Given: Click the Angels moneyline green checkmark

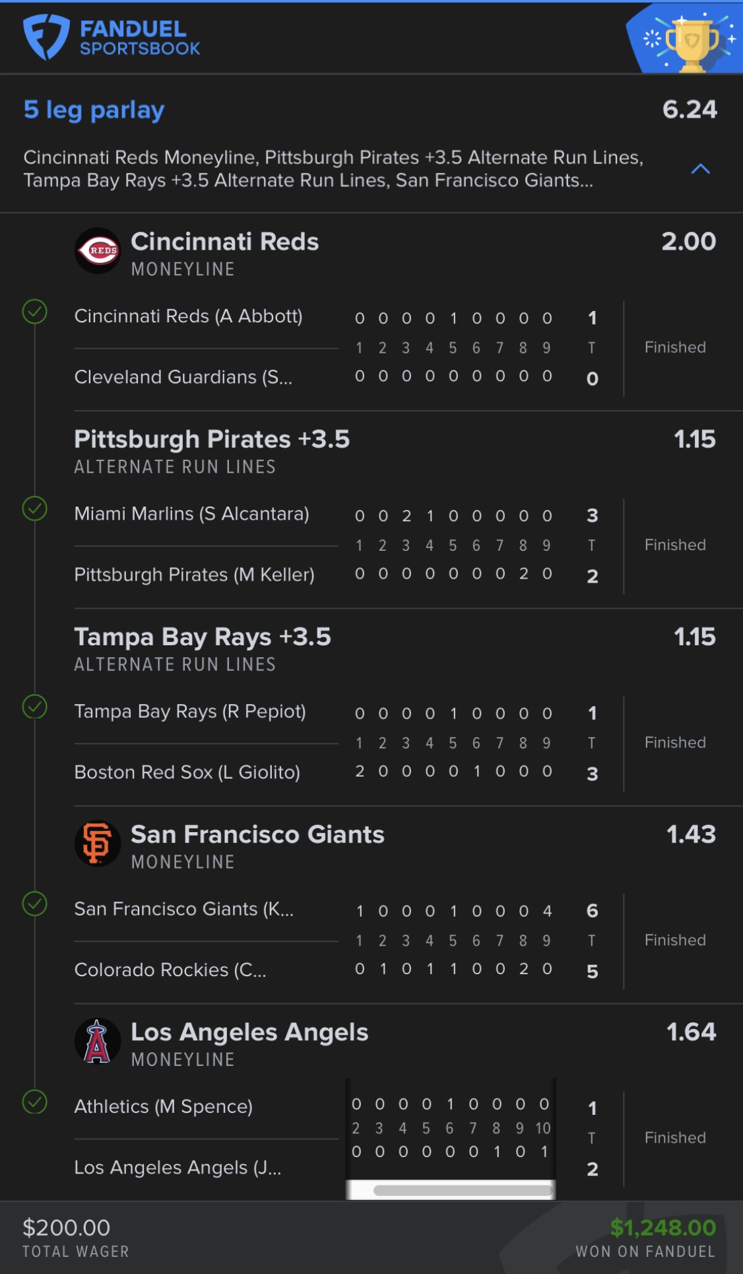Looking at the screenshot, I should 35,1102.
